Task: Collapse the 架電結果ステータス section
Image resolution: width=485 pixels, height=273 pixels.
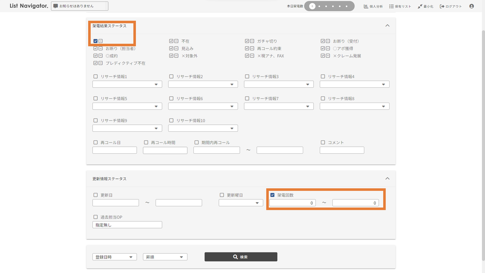Action: [x=387, y=26]
